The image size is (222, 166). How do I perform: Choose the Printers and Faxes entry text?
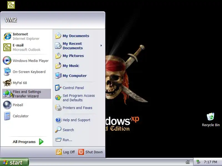point(77,108)
